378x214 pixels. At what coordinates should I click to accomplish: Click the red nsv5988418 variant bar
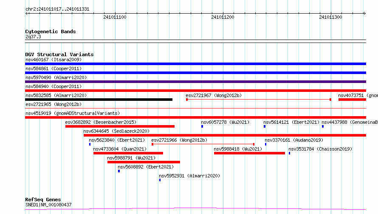click(x=249, y=153)
